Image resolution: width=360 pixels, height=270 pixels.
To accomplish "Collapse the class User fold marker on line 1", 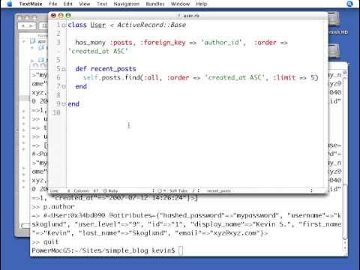I will [64, 25].
